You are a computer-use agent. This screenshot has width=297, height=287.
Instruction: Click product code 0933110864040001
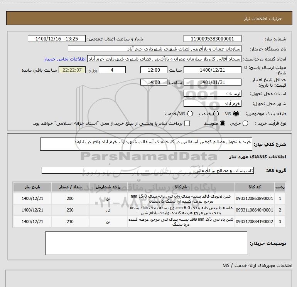[255, 210]
